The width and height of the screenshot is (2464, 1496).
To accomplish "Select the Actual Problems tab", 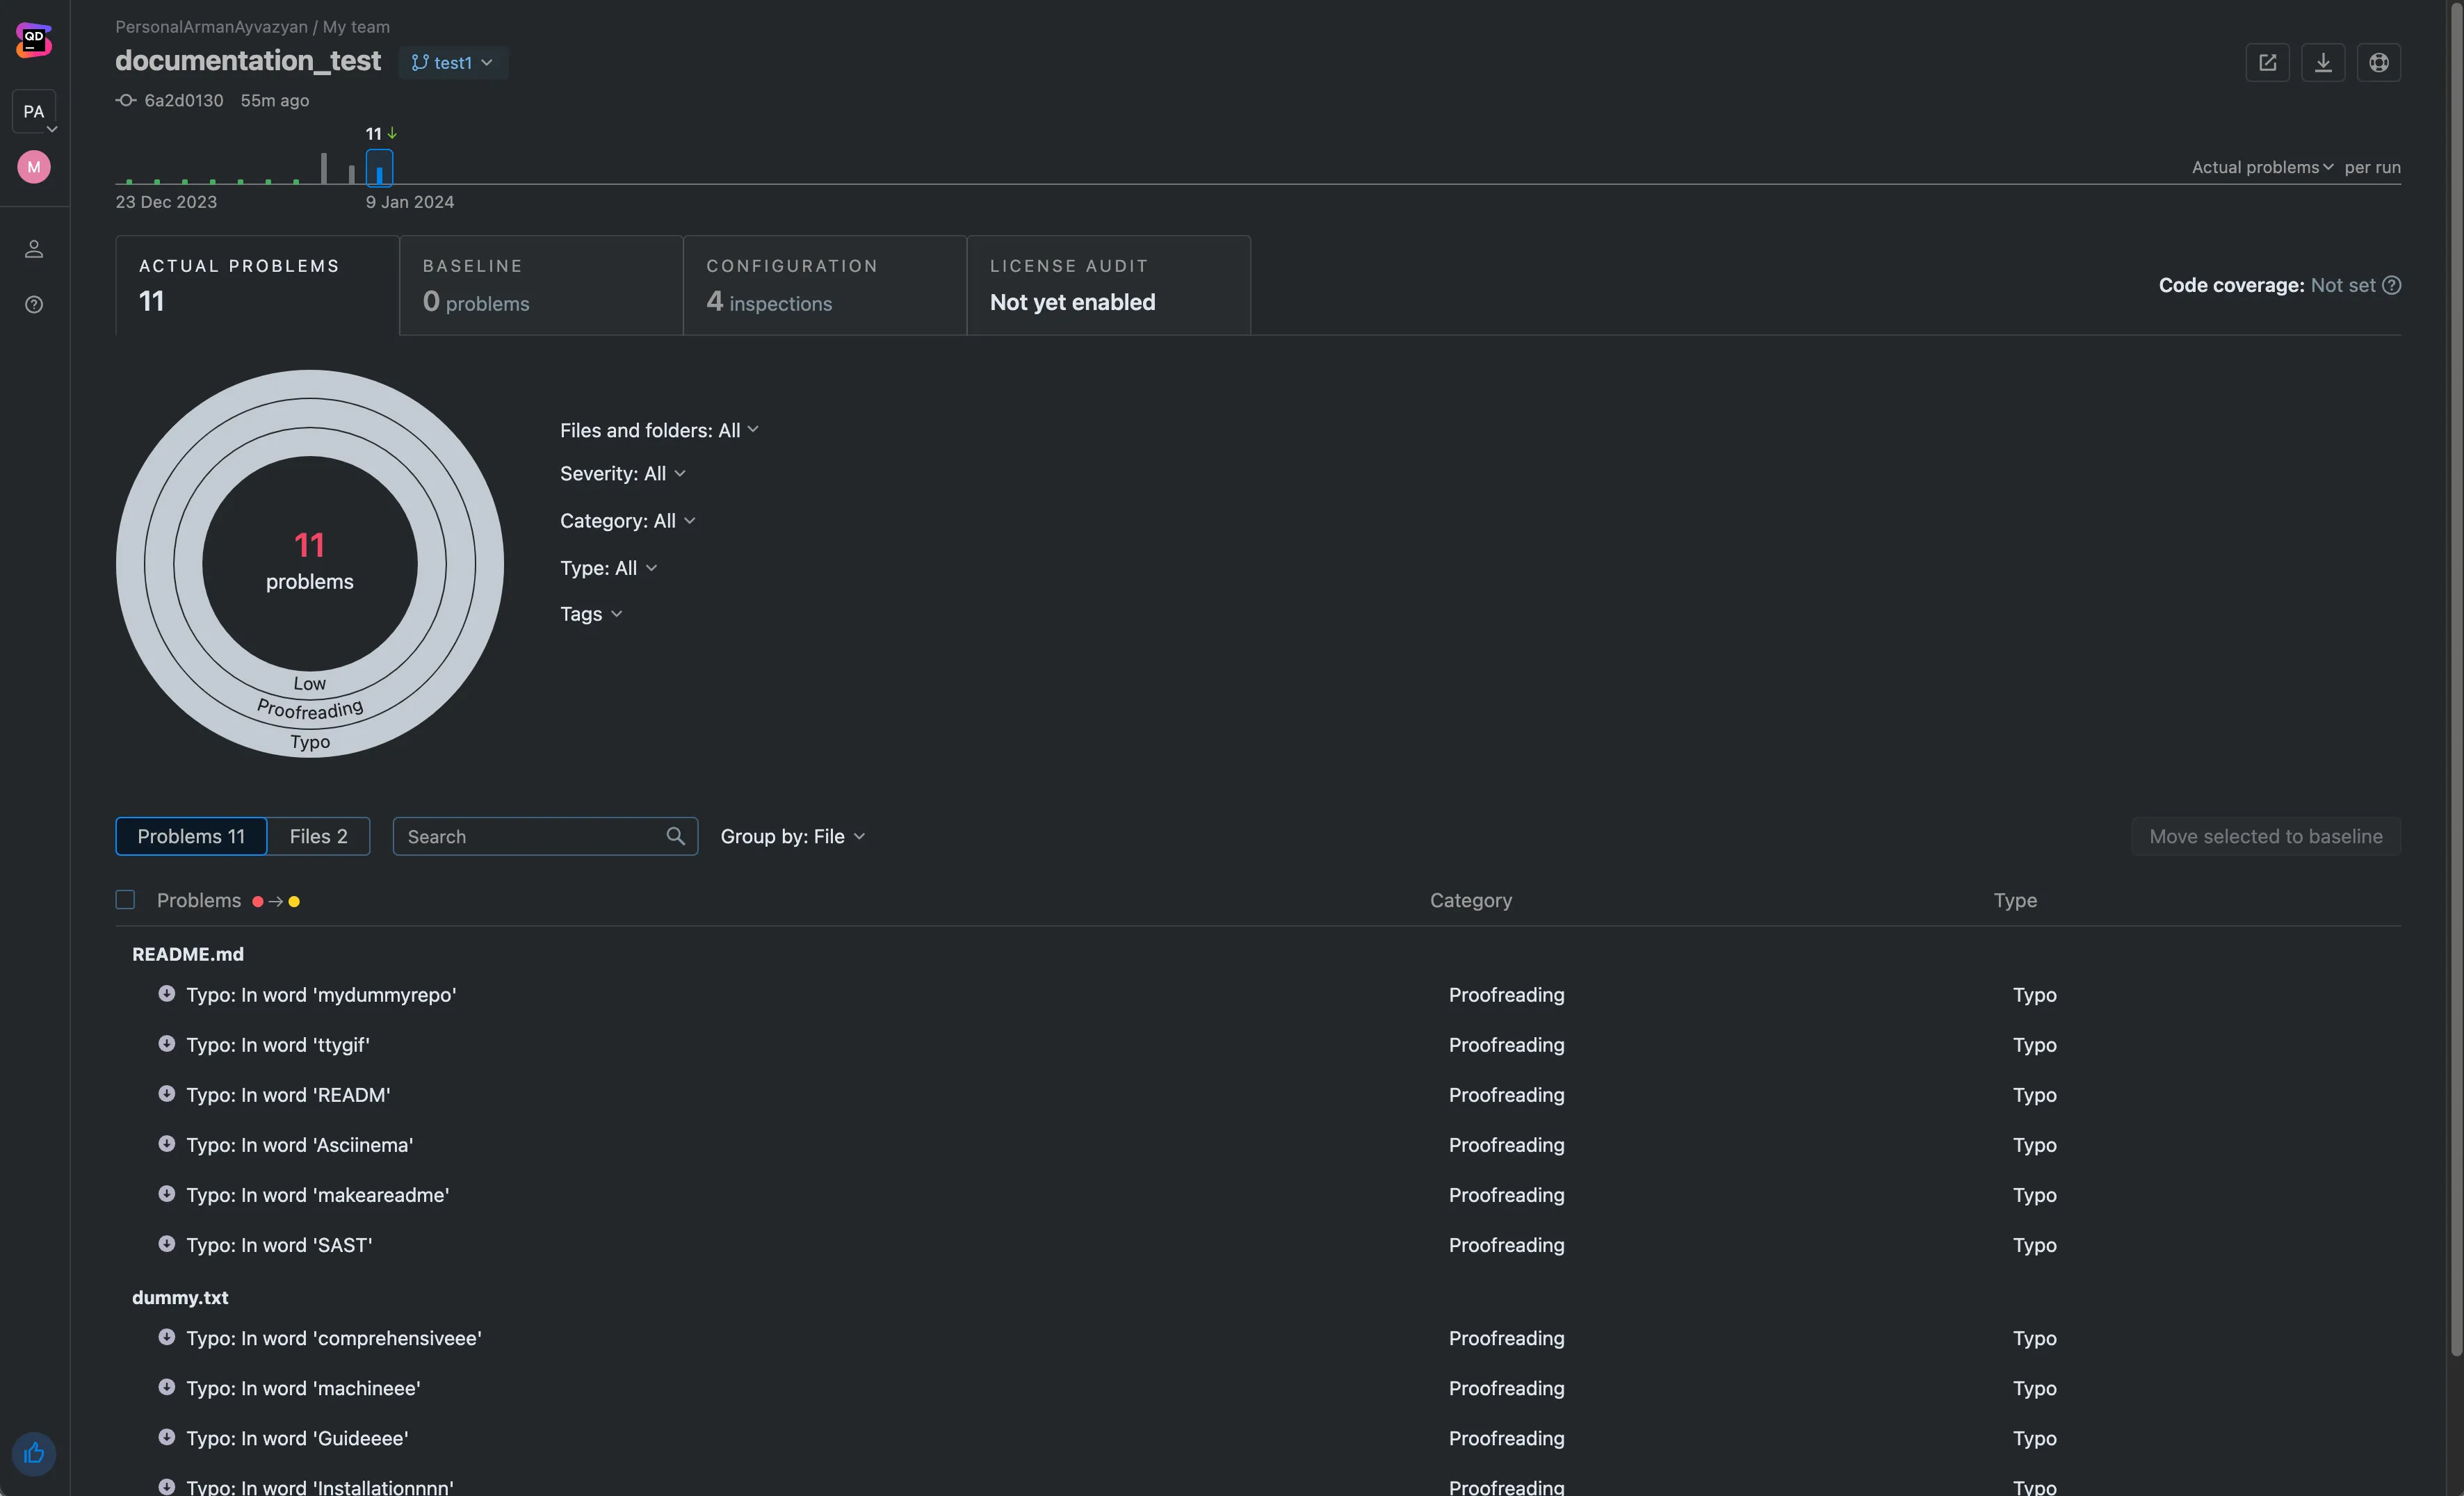I will coord(257,285).
